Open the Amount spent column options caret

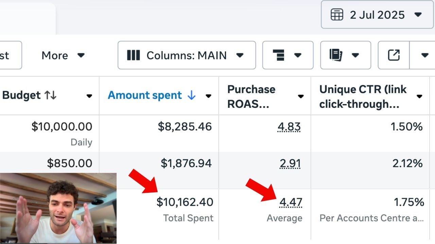coord(209,96)
